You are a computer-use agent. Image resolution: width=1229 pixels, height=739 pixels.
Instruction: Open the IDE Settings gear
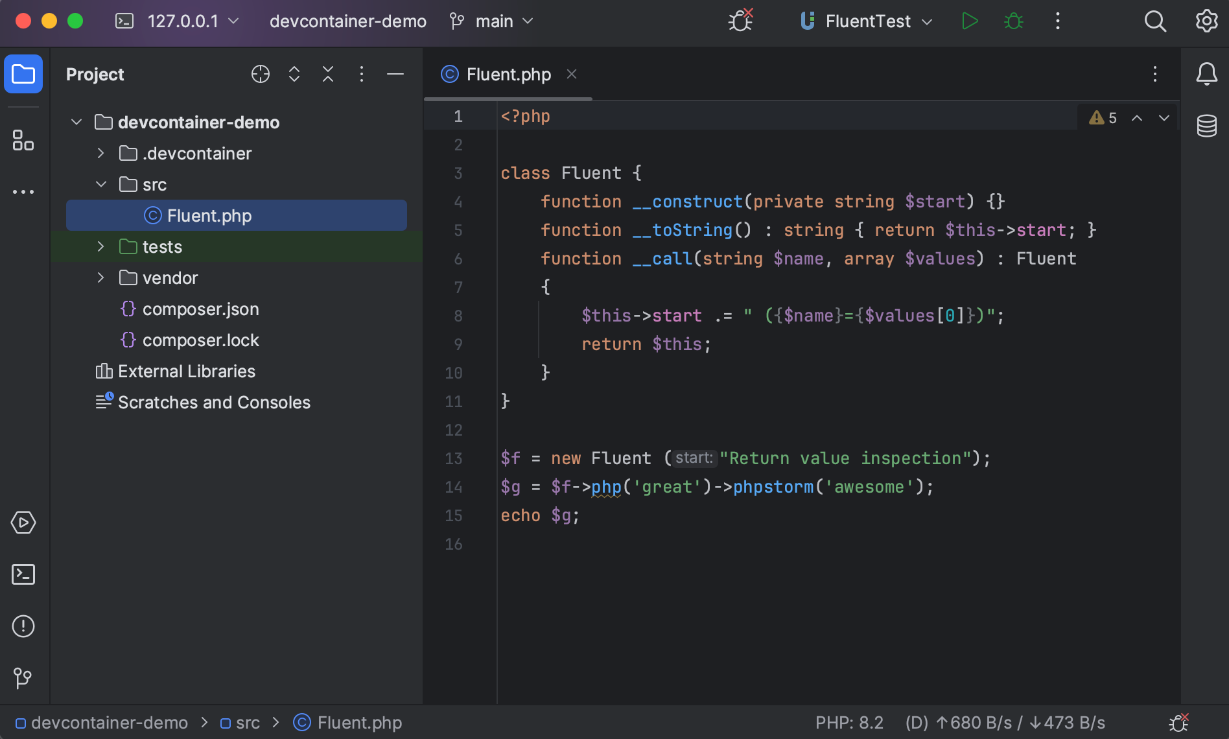coord(1207,21)
